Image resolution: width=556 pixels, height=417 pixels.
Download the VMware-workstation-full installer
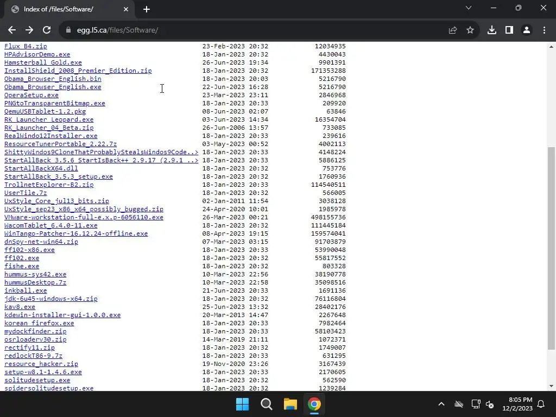coord(84,217)
